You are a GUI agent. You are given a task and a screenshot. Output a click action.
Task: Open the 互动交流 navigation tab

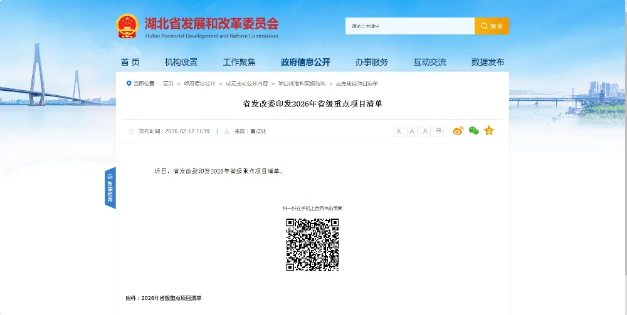430,62
